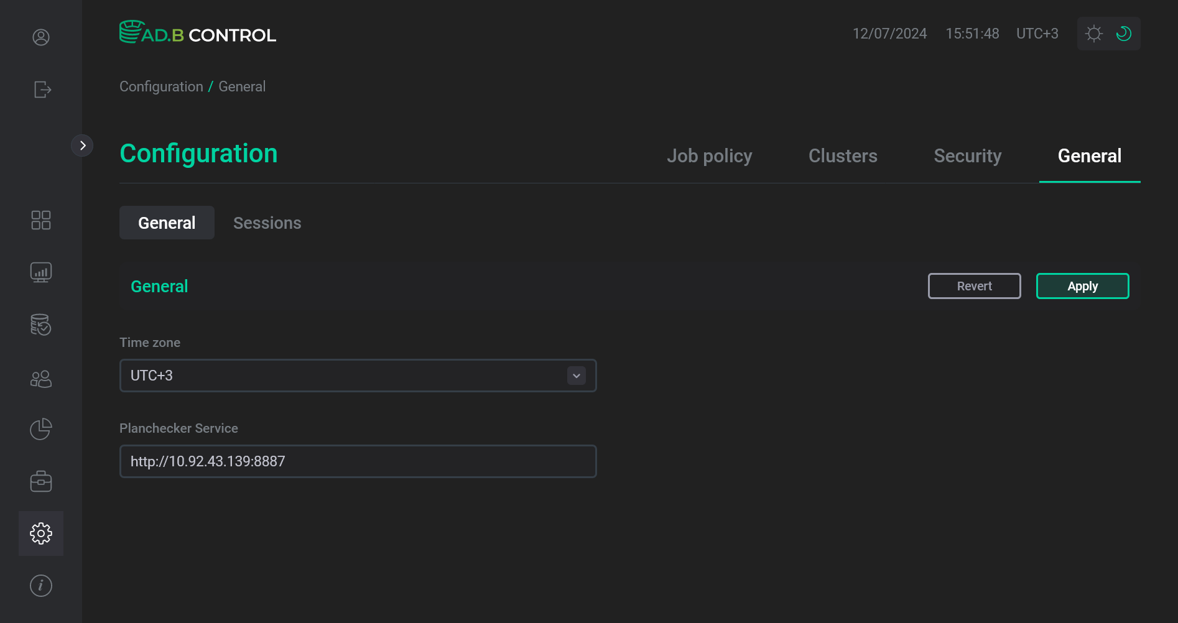Open the dashboard grid icon
1178x623 pixels.
(41, 220)
